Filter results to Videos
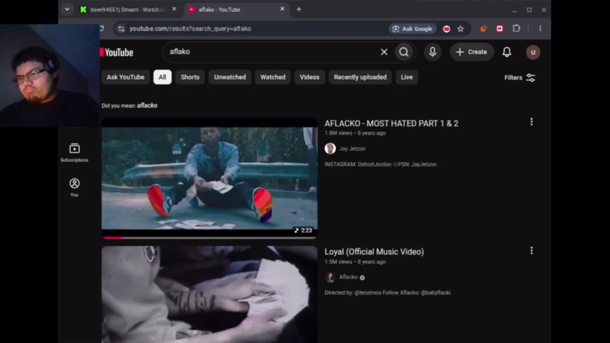The image size is (610, 343). pos(309,77)
